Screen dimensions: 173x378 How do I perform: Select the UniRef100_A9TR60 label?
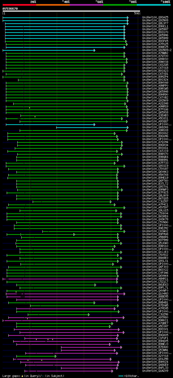pyautogui.click(x=156, y=317)
